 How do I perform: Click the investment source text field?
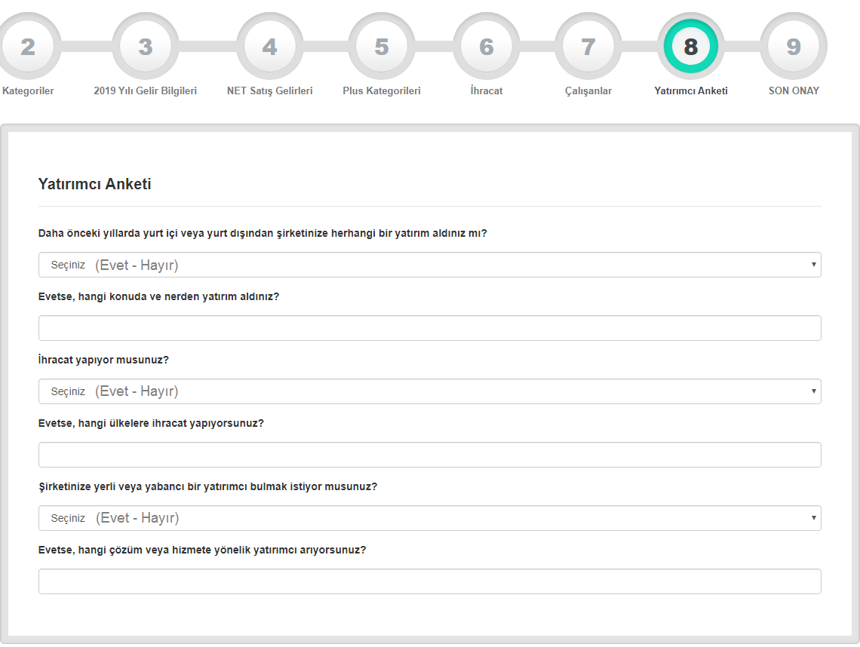[429, 328]
